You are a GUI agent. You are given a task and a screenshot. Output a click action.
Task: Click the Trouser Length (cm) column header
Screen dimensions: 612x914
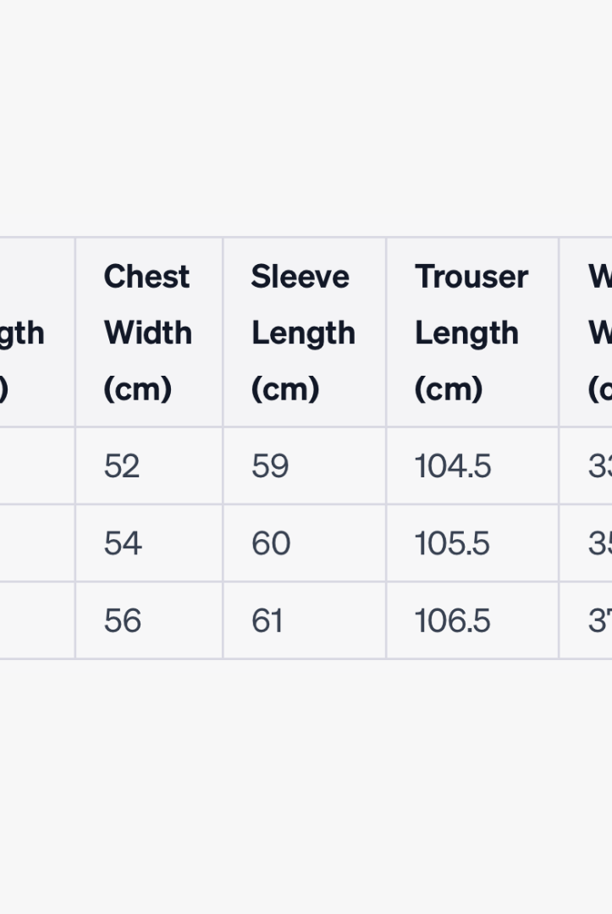pyautogui.click(x=471, y=333)
